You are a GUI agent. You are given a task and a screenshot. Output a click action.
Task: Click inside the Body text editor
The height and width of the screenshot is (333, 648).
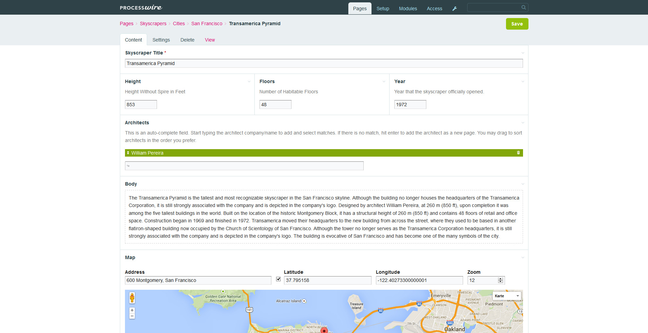click(324, 217)
